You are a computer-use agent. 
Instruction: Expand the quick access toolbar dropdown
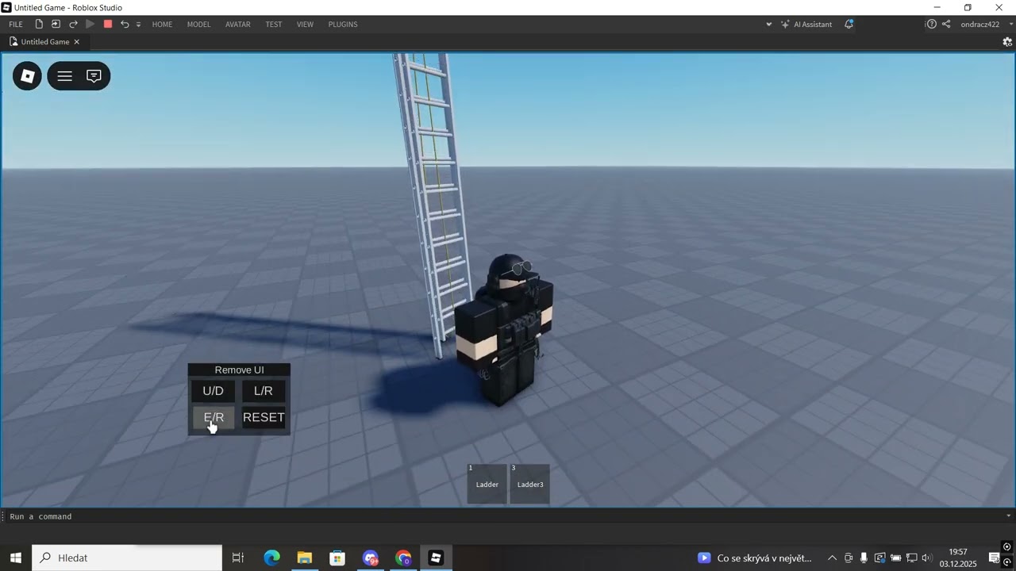click(138, 25)
